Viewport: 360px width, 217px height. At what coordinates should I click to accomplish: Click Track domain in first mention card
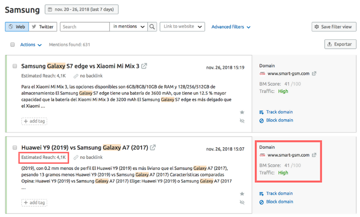tap(276, 112)
